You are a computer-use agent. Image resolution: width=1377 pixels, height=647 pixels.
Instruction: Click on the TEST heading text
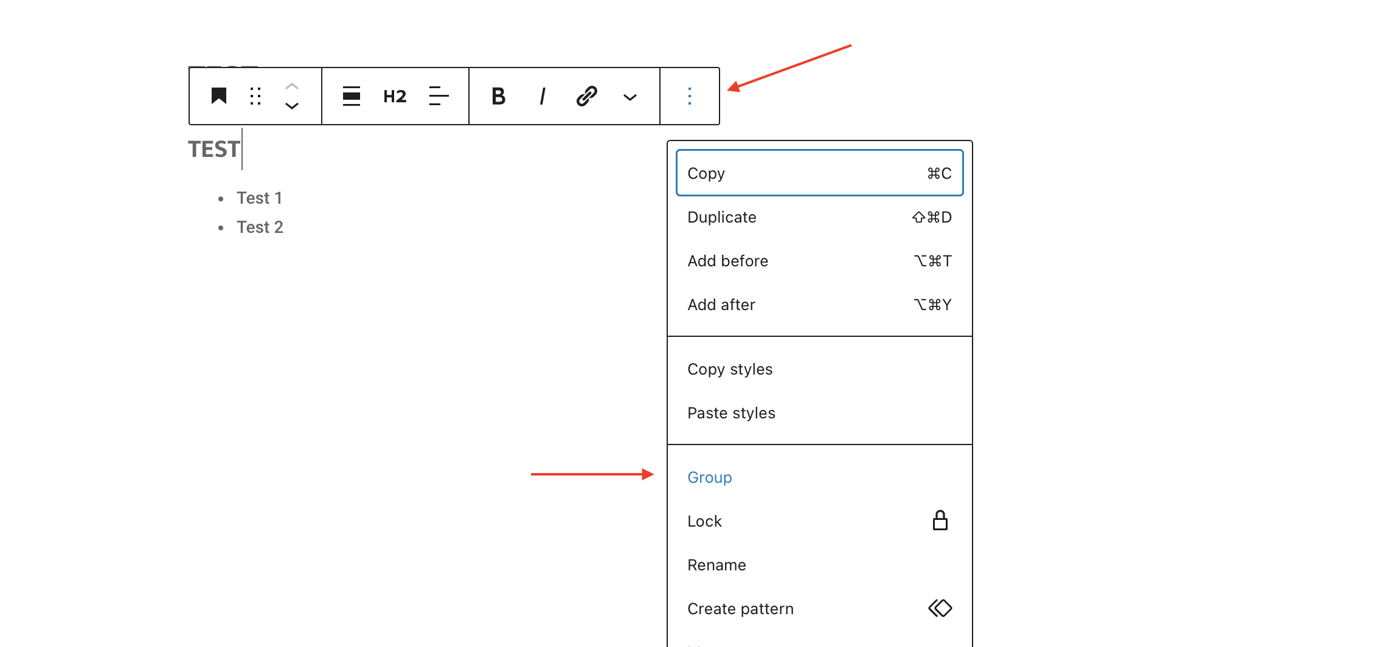point(213,149)
